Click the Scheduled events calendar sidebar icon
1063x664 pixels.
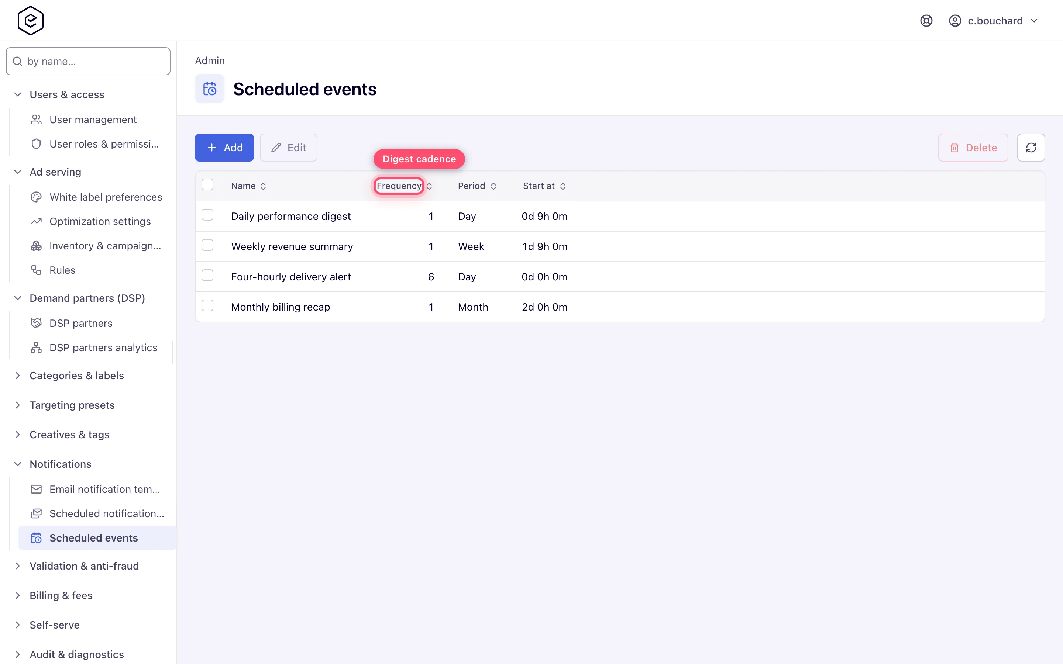point(36,538)
